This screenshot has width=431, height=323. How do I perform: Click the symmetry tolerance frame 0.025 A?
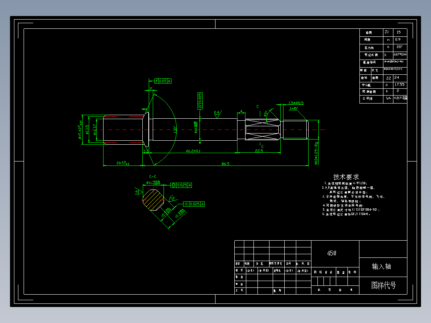194,204
